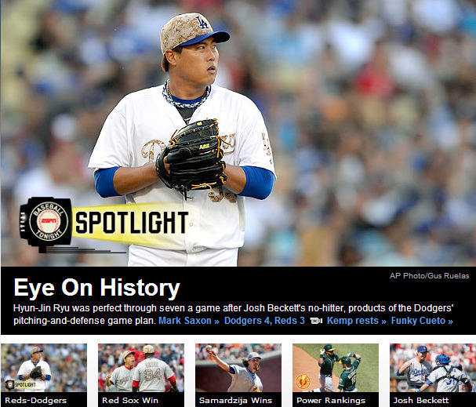Viewport: 476px width, 407px height.
Task: Click the Spotlight badge on Reds-Dodgers thumbnail
Action: click(20, 385)
